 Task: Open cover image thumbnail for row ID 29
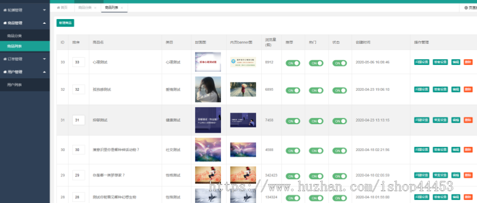click(x=208, y=175)
